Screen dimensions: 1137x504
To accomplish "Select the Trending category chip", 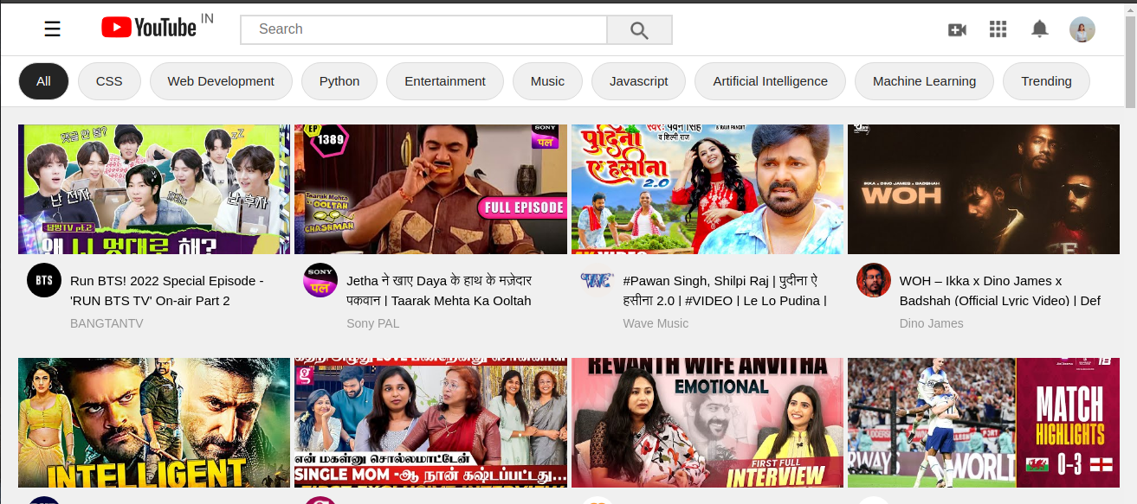I will (x=1046, y=80).
